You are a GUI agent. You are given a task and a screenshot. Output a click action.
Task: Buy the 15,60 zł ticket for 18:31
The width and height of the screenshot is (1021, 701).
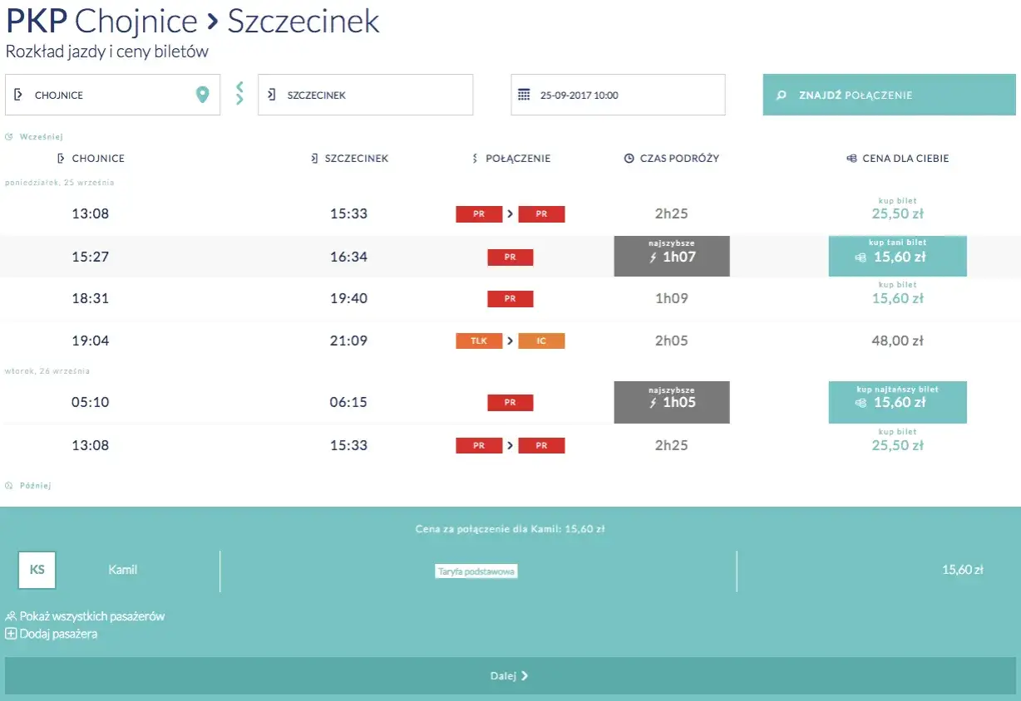pos(897,294)
